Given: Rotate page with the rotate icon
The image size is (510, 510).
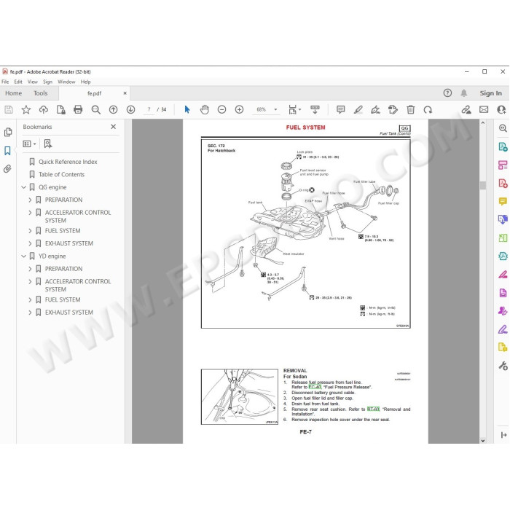Looking at the screenshot, I should 428,110.
